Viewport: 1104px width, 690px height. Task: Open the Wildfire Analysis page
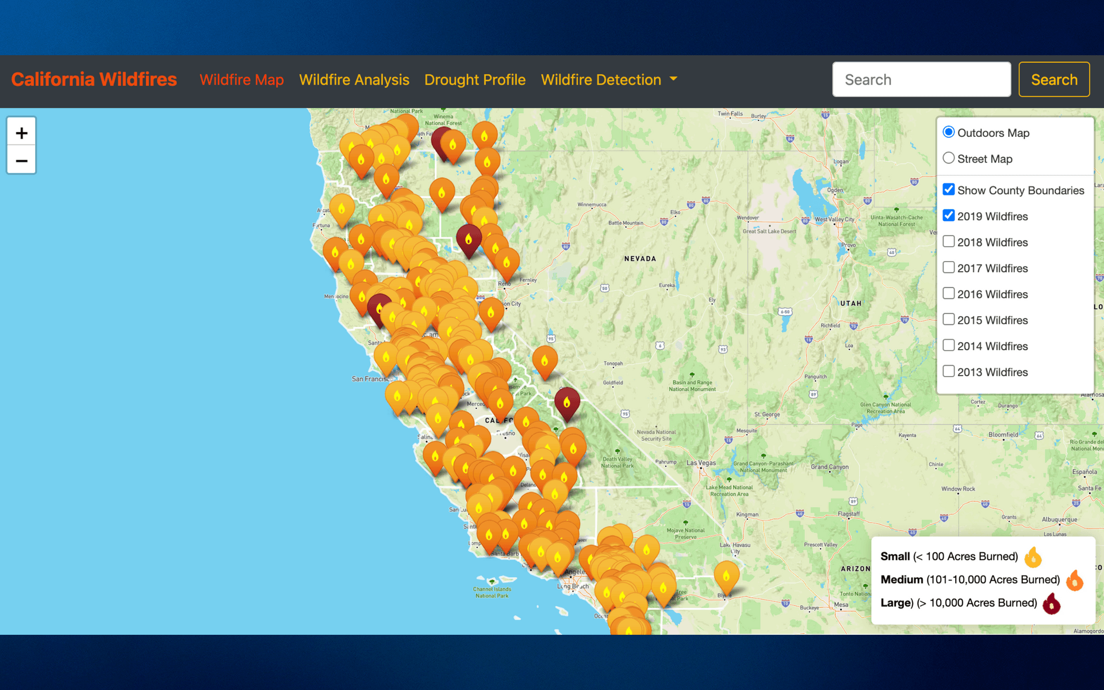(354, 79)
